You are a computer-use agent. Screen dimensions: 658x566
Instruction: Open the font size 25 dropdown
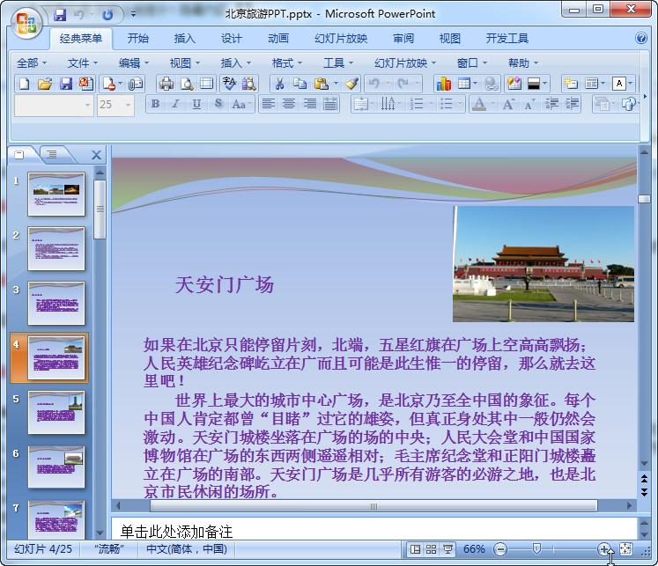[x=128, y=105]
